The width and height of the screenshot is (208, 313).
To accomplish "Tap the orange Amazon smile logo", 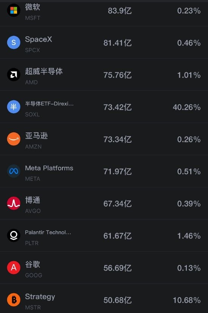I will [14, 139].
